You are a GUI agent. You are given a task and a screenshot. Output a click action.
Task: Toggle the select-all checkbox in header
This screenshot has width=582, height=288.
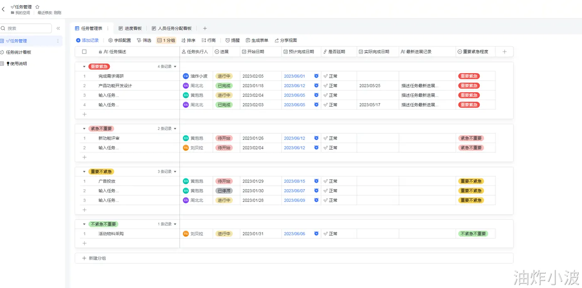pos(84,52)
